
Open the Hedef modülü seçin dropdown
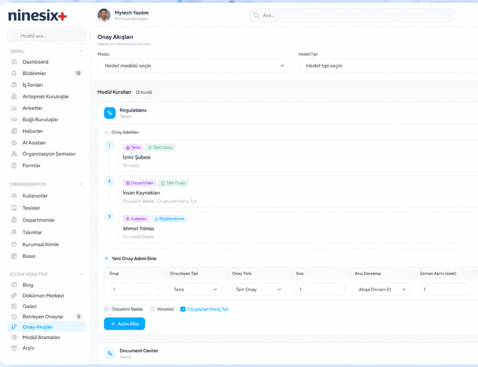click(195, 66)
